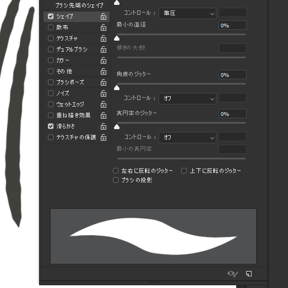This screenshot has height=288, width=288.
Task: Click the 最小の直径 slider handle
Action: [117, 38]
